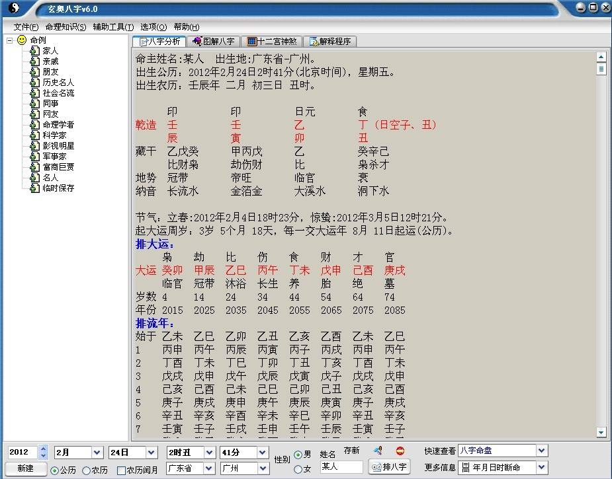The height and width of the screenshot is (479, 612).
Task: Click the 姓名 input field containing 某人
Action: 341,466
